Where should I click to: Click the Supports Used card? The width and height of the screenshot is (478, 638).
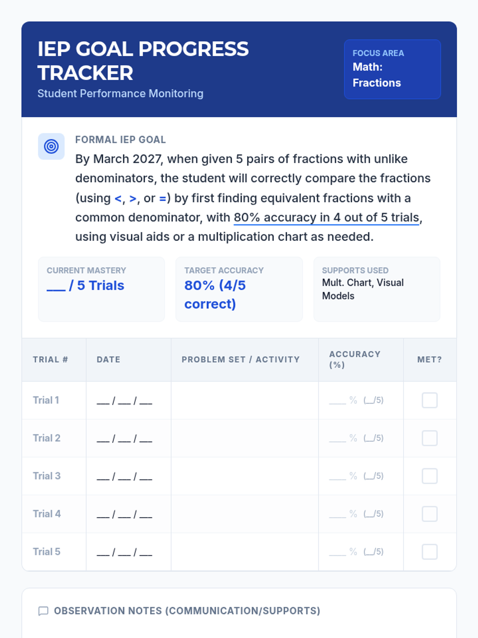[376, 289]
